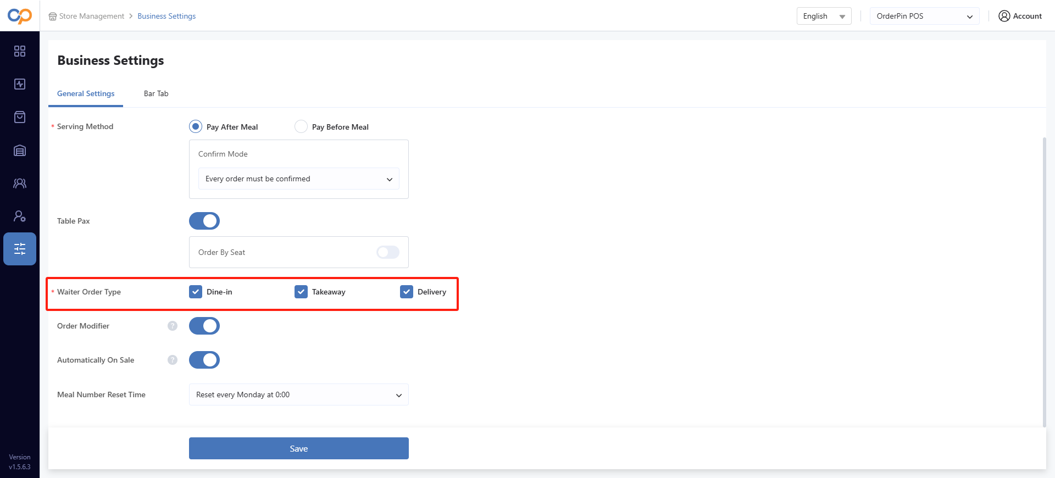Uncheck the Takeaway checkbox
Image resolution: width=1055 pixels, height=478 pixels.
click(x=301, y=292)
